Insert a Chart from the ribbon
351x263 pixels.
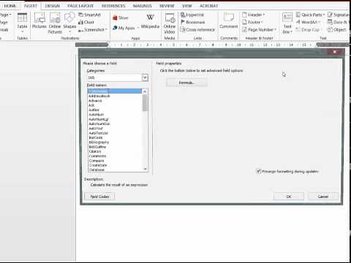tap(86, 22)
